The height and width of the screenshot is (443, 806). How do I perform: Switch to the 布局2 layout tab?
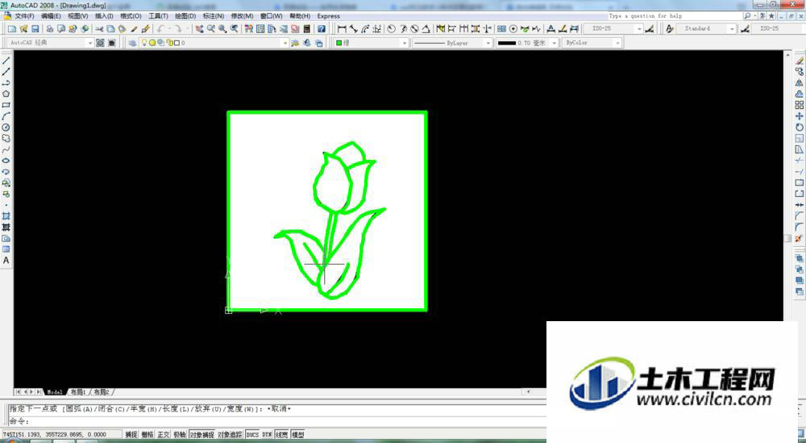point(102,392)
